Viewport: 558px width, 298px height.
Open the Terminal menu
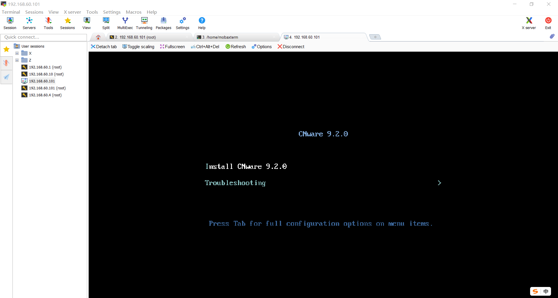[11, 12]
